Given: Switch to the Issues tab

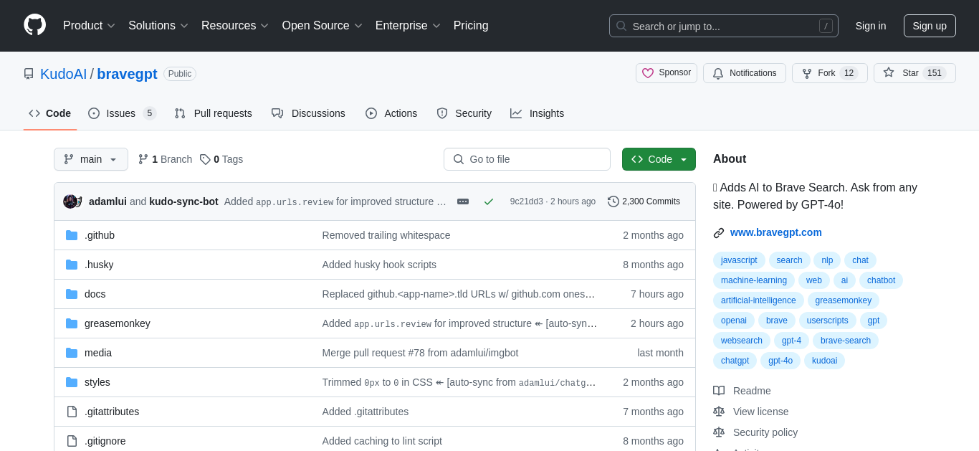Looking at the screenshot, I should point(122,113).
